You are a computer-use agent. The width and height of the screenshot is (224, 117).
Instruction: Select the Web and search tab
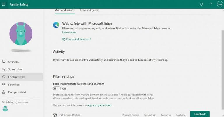pos(64,10)
